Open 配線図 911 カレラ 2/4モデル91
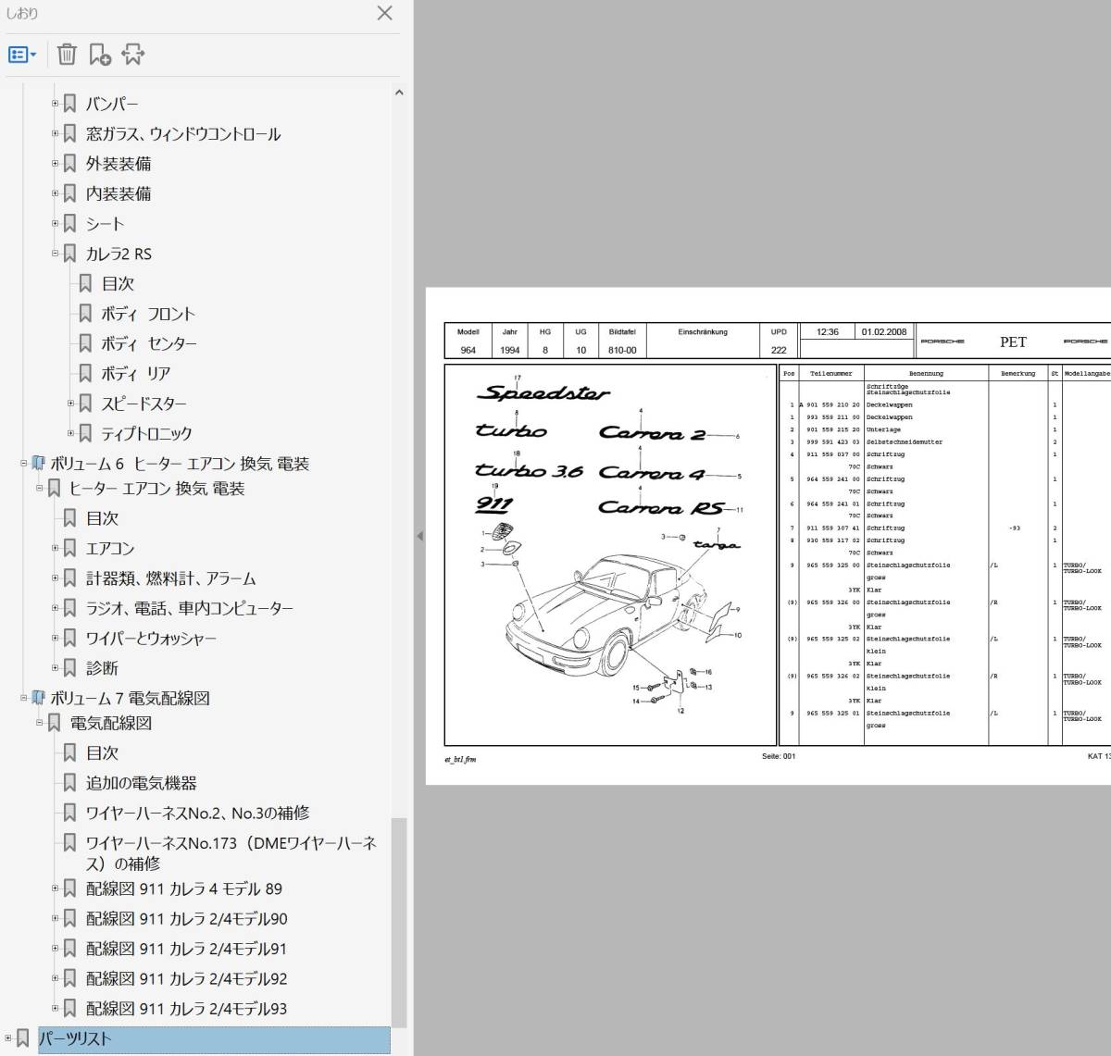This screenshot has height=1056, width=1111. [x=187, y=949]
